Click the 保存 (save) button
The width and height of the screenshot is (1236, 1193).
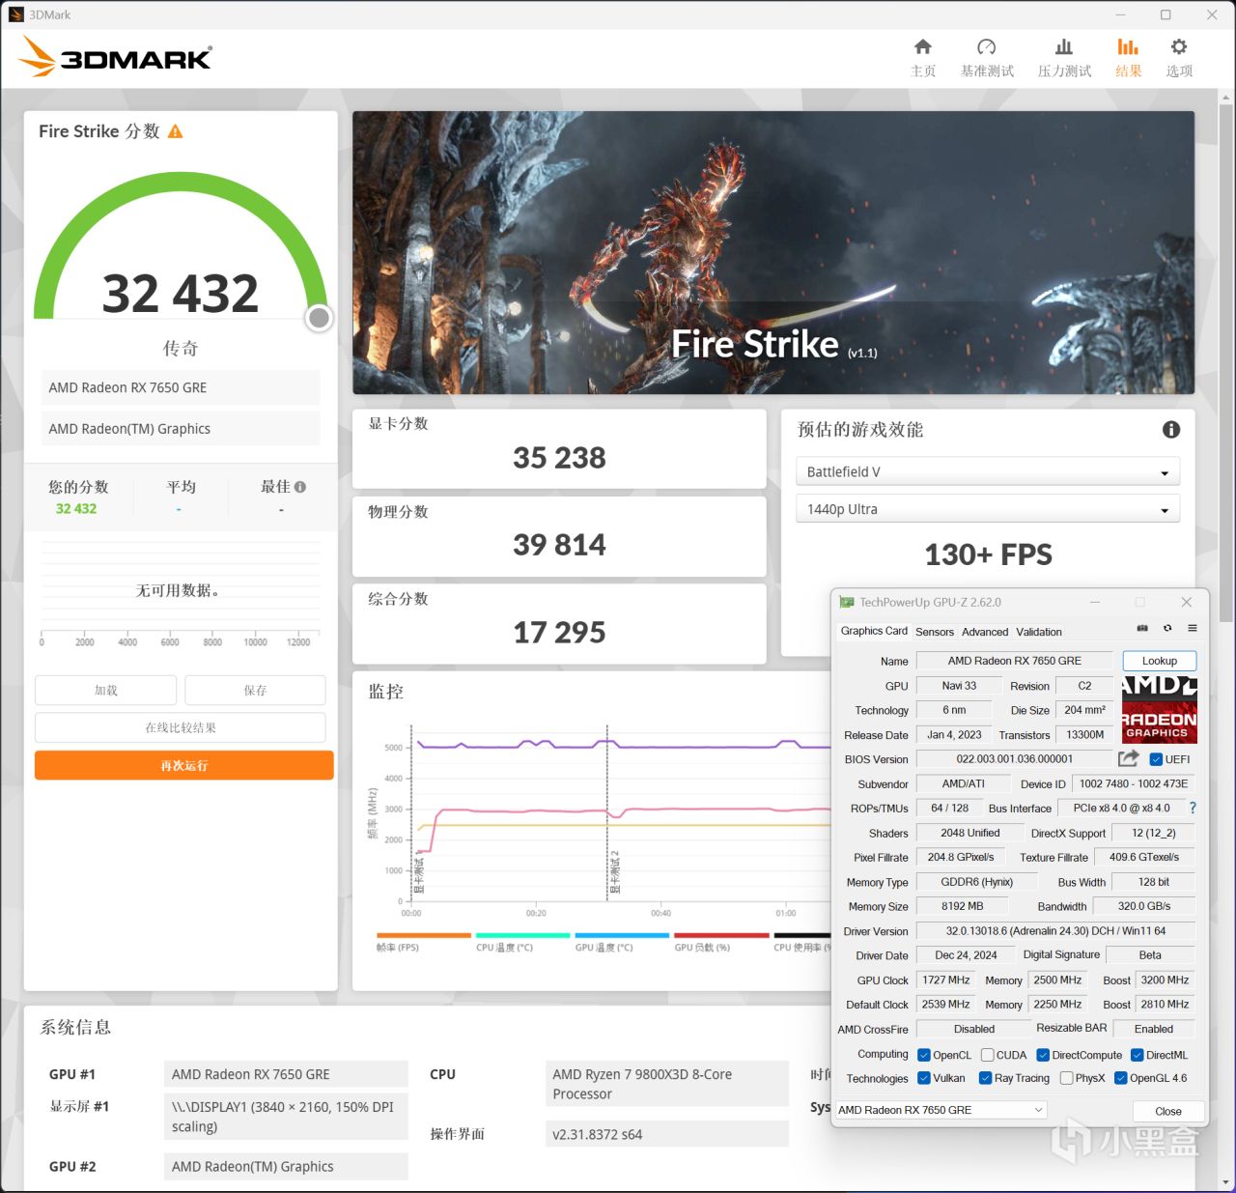[x=255, y=691]
